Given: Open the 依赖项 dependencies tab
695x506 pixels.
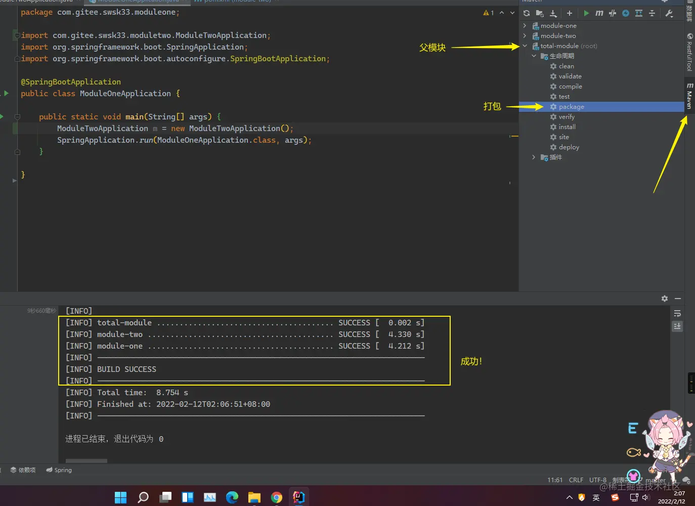Looking at the screenshot, I should click(x=23, y=470).
